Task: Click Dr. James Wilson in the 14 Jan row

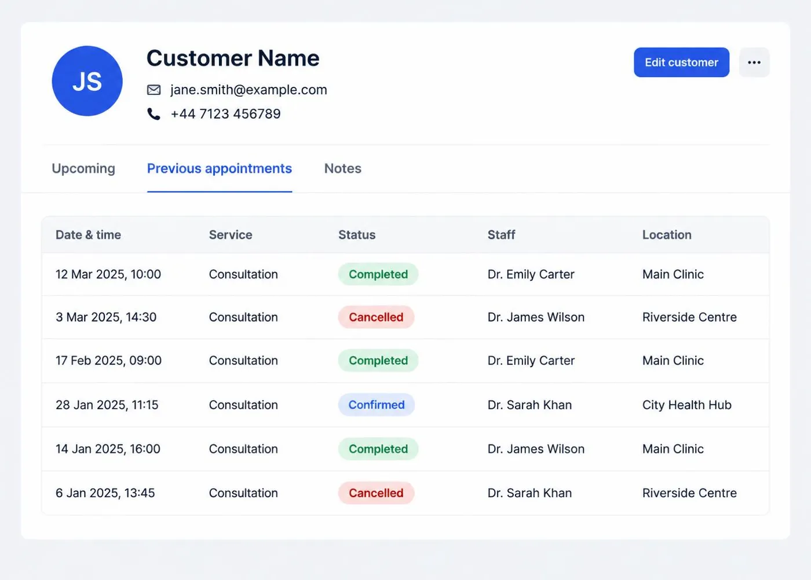Action: click(536, 449)
